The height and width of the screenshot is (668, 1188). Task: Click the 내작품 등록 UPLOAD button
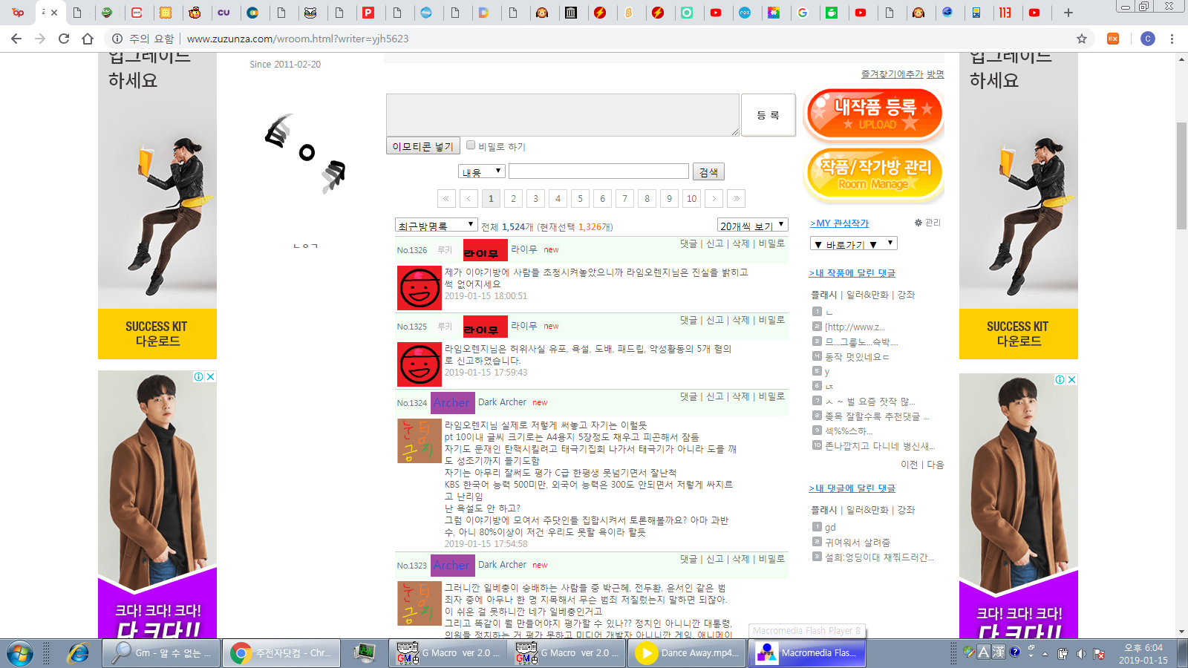tap(874, 114)
